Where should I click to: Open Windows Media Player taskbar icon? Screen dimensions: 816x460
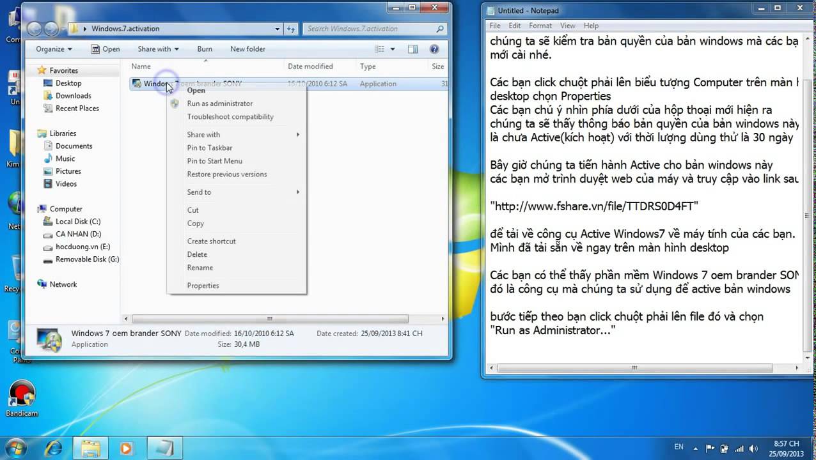pyautogui.click(x=126, y=448)
